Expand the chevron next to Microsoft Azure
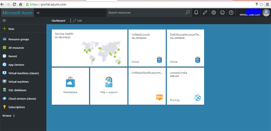This screenshot has width=271, height=131. (x=38, y=13)
